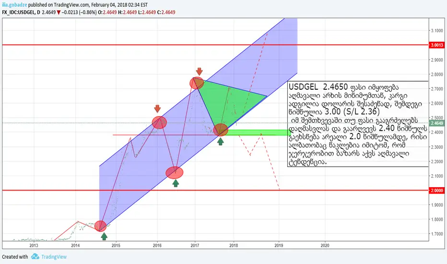447x264 pixels.
Task: Click the USDGEL 2.4650 analysis text box
Action: pyautogui.click(x=358, y=124)
